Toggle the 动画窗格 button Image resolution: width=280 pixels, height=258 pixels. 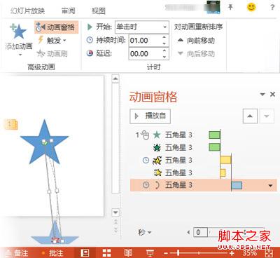point(56,27)
